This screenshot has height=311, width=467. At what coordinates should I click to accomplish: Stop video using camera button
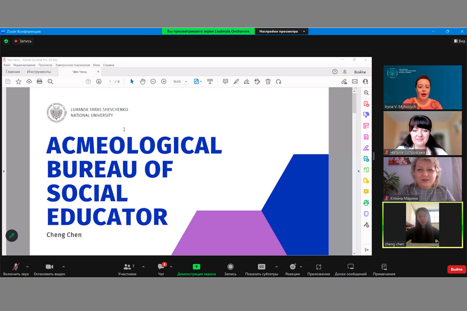(x=49, y=267)
